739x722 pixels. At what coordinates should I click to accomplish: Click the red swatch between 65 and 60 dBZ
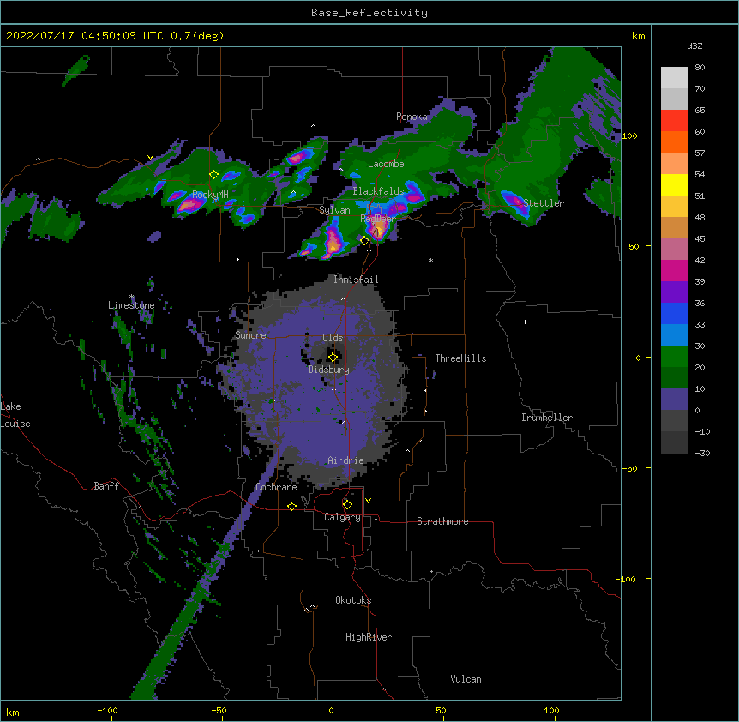click(x=674, y=121)
